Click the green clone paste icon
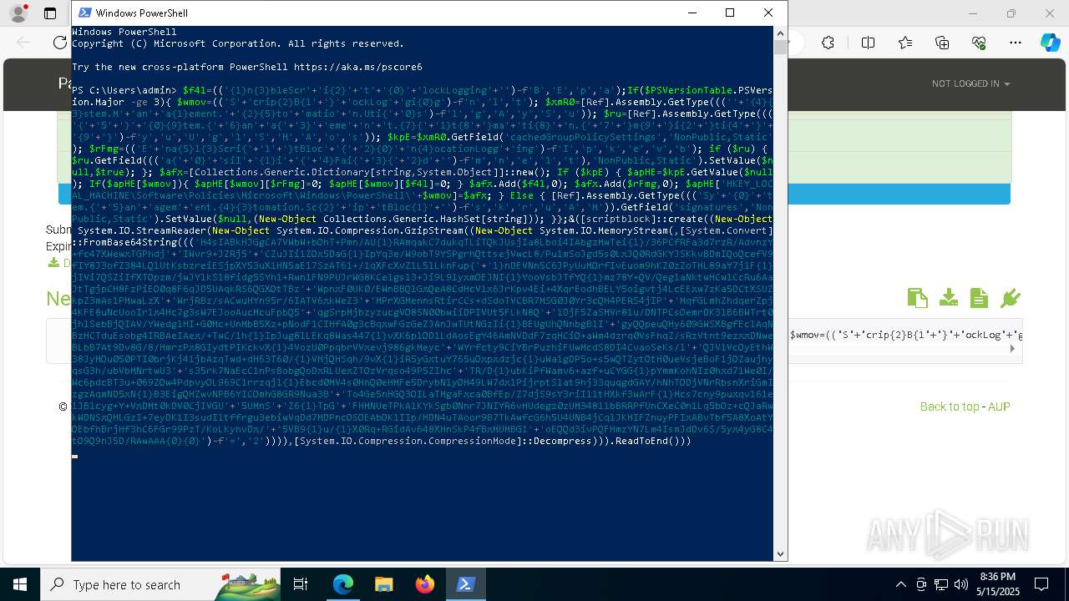This screenshot has width=1069, height=601. coord(917,298)
